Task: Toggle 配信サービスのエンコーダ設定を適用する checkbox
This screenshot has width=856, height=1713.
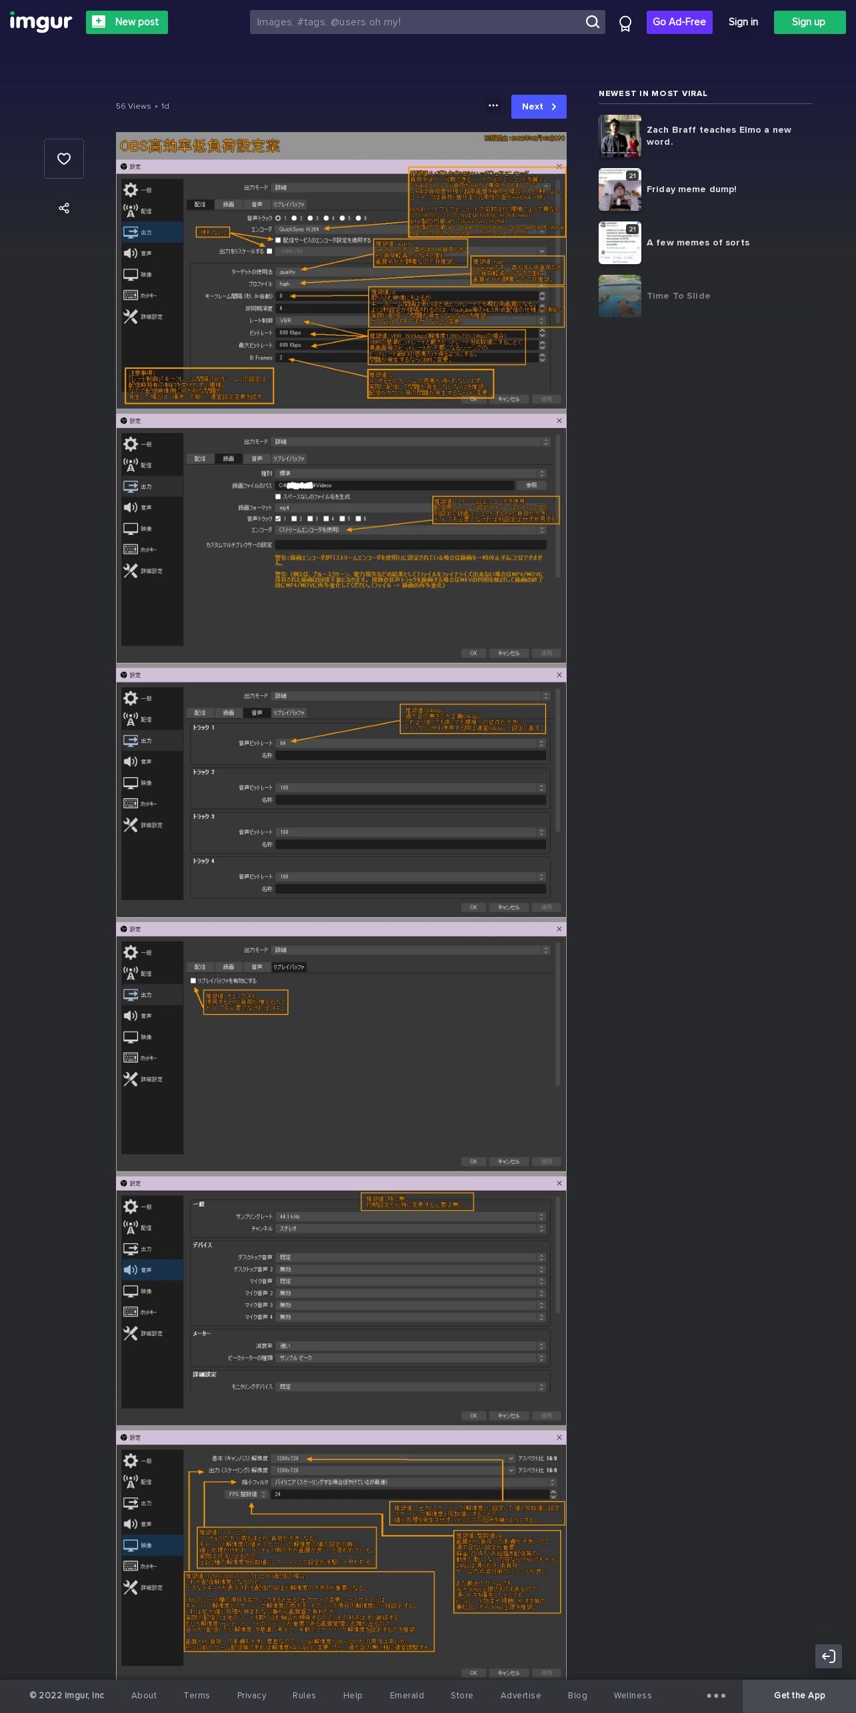Action: point(278,240)
